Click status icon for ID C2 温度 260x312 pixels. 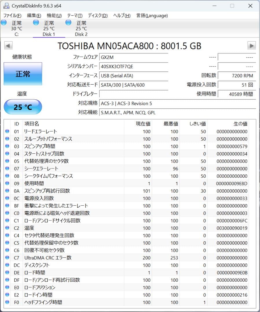click(x=7, y=228)
